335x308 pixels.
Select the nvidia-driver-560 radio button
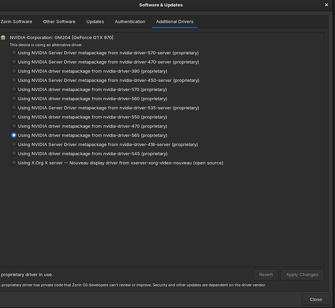tap(14, 99)
